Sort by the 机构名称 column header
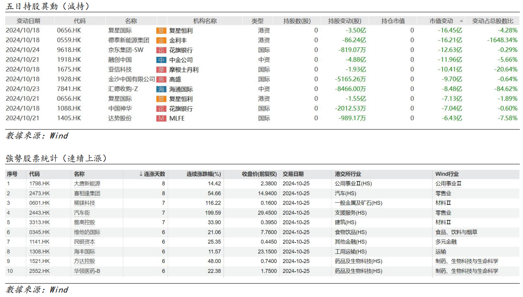Viewport: 523px width, 297px height. point(205,21)
